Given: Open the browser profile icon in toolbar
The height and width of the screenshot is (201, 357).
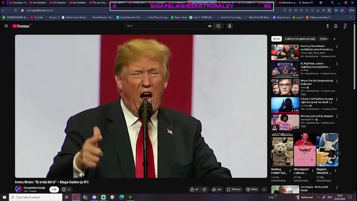Looking at the screenshot, I should (329, 10).
